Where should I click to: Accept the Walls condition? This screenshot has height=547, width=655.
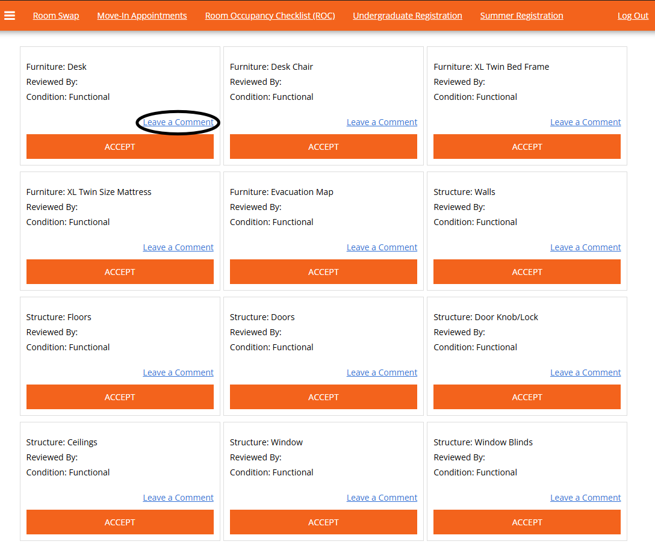click(x=527, y=272)
